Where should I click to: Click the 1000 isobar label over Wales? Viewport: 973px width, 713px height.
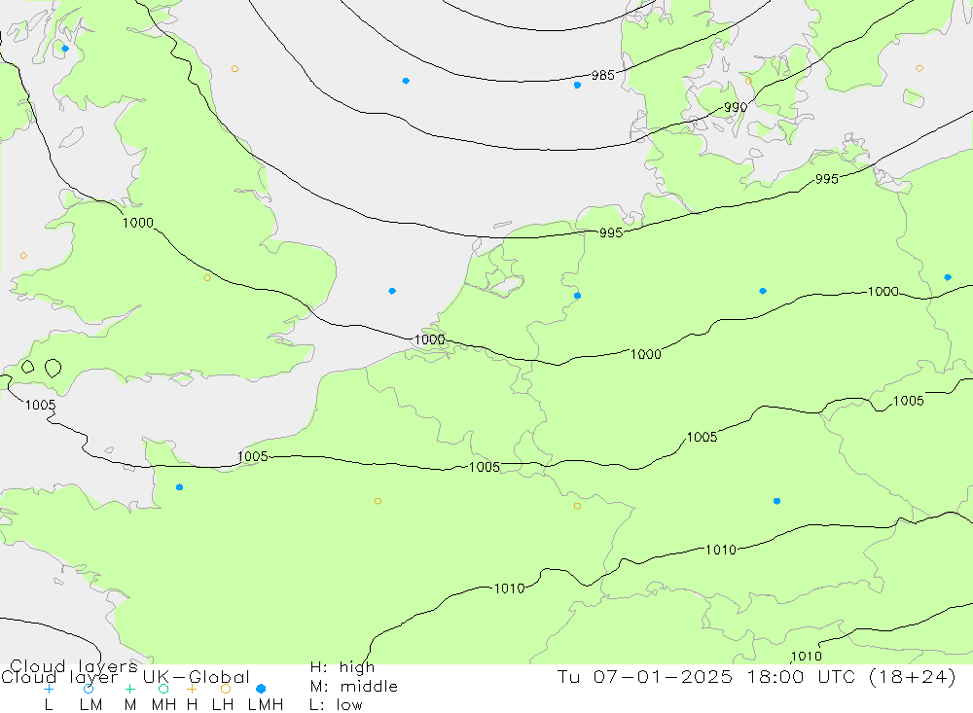point(138,223)
